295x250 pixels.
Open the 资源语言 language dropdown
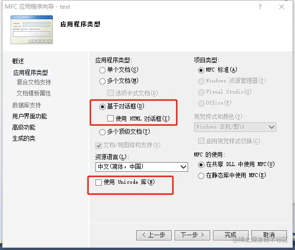(x=142, y=167)
